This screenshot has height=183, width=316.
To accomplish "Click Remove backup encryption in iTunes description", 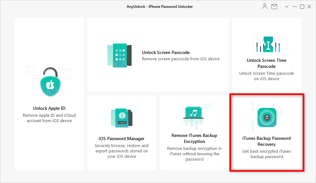I will [194, 154].
